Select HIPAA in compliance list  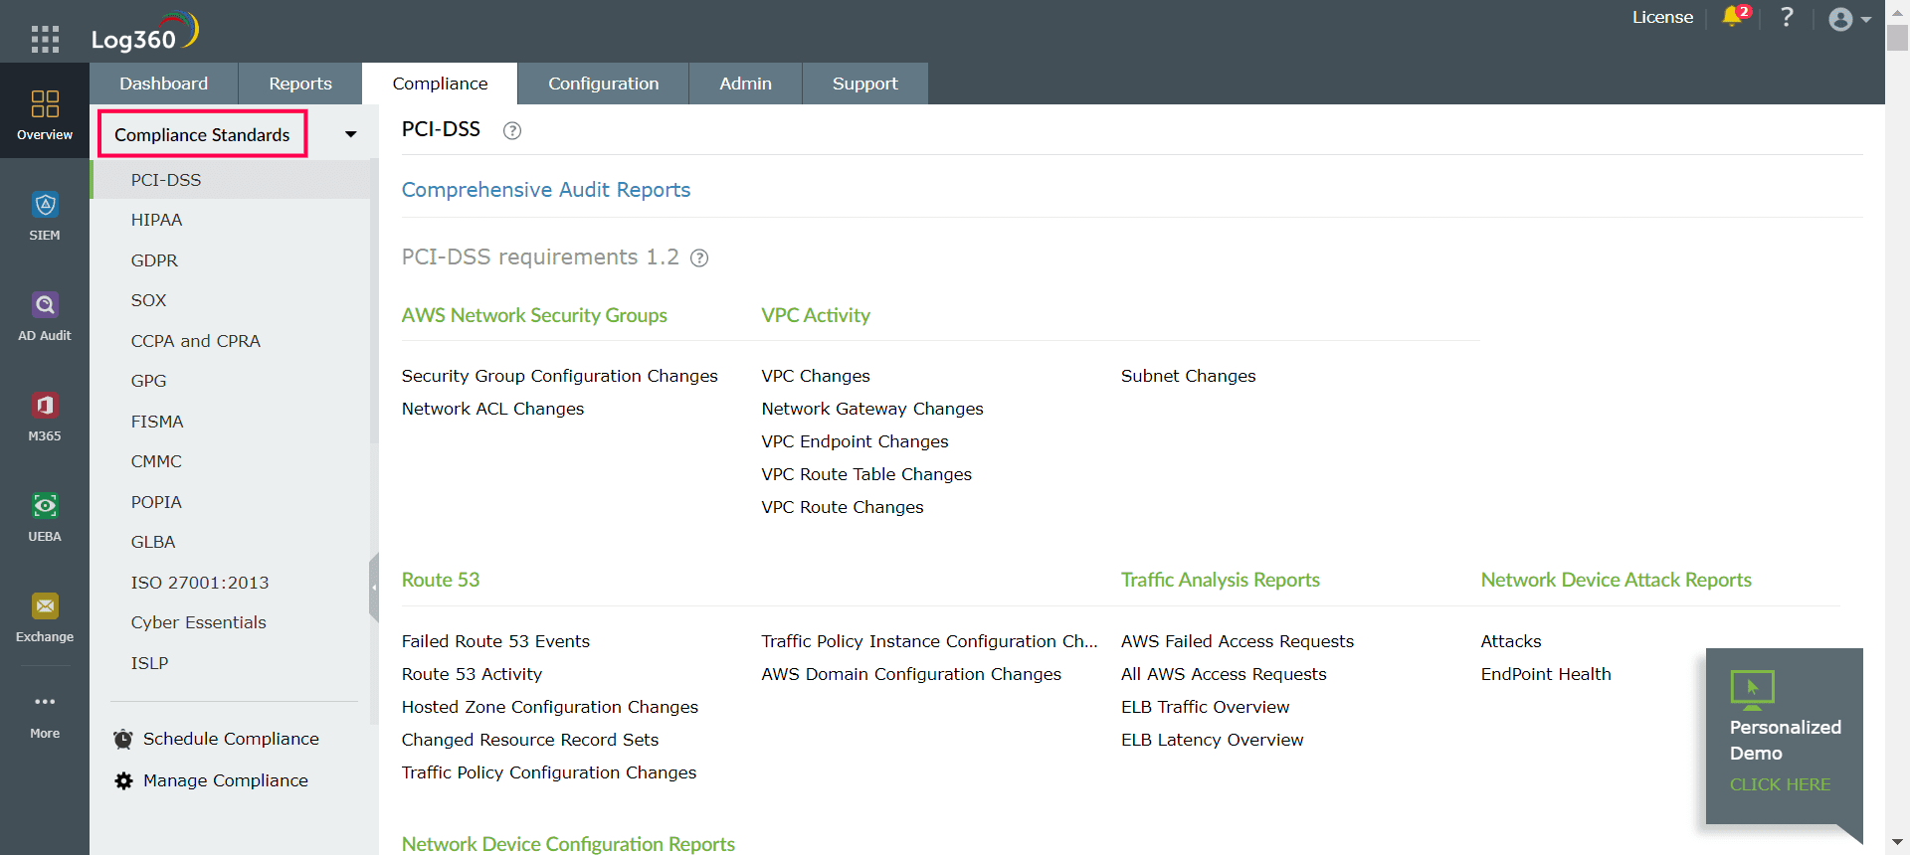tap(156, 220)
